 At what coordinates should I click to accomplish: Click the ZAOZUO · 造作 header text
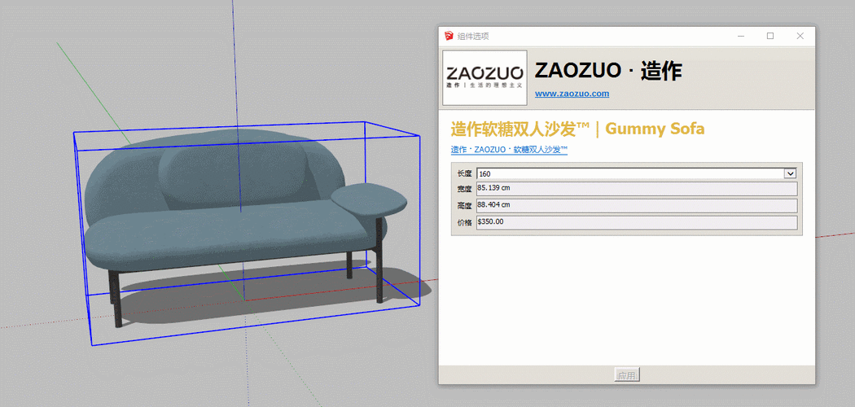pyautogui.click(x=608, y=72)
